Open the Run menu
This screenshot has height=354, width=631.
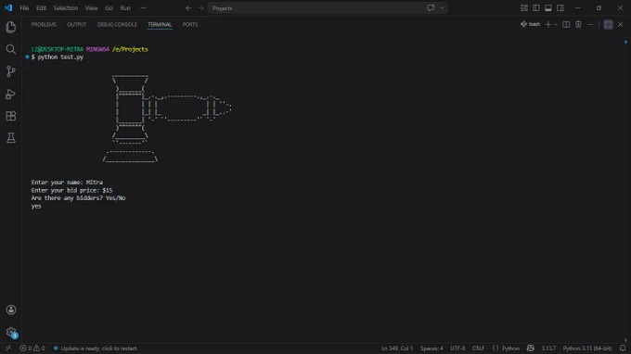[125, 8]
